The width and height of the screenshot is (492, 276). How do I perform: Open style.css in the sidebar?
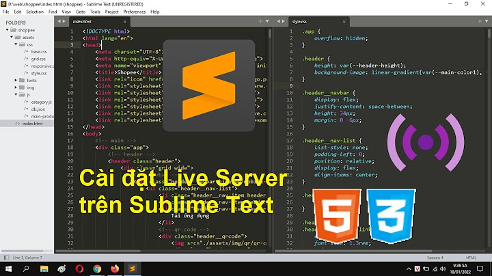39,73
